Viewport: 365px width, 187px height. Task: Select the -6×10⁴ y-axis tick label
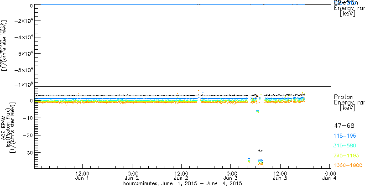pyautogui.click(x=23, y=54)
